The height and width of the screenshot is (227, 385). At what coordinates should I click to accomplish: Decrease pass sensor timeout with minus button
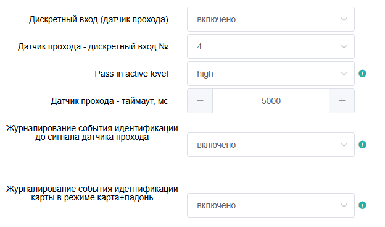(x=200, y=101)
